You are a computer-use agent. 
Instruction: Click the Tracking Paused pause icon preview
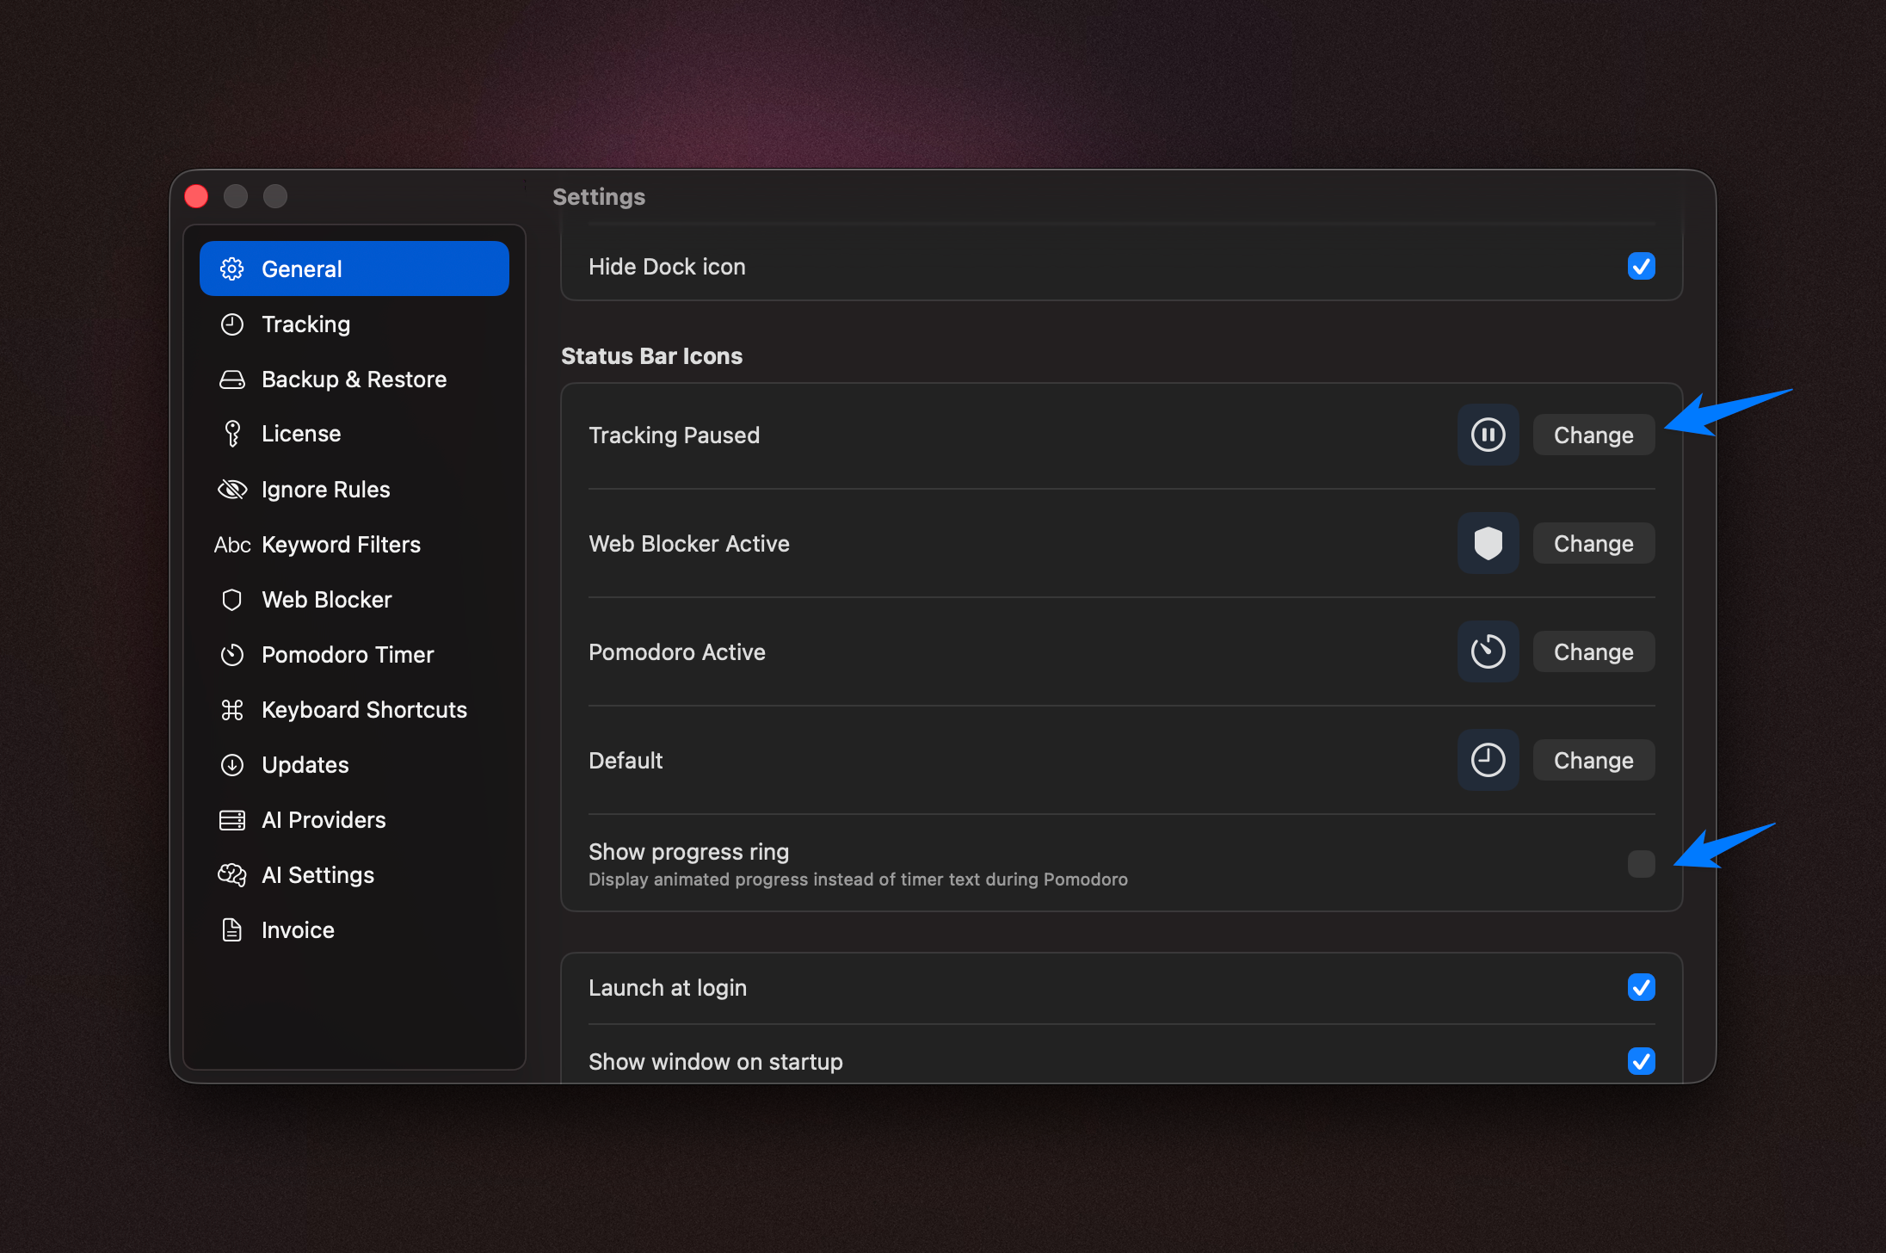tap(1488, 435)
